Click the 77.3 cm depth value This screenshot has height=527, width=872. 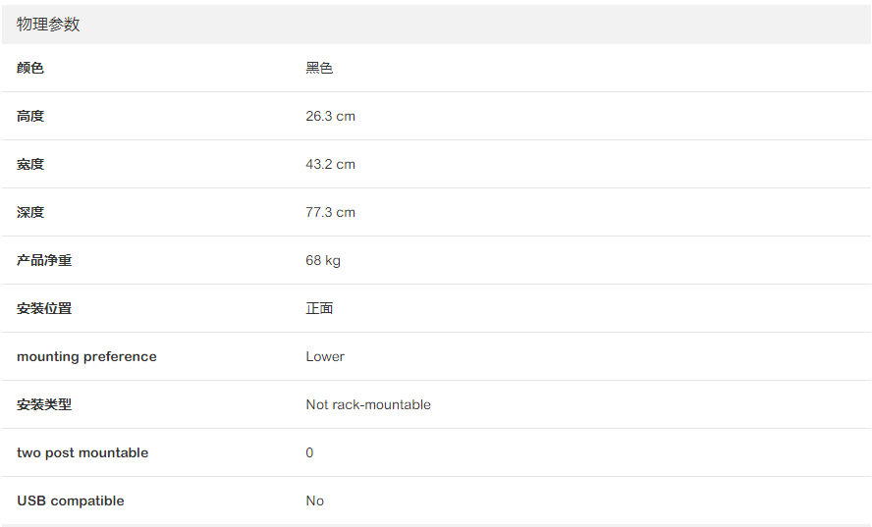coord(330,212)
